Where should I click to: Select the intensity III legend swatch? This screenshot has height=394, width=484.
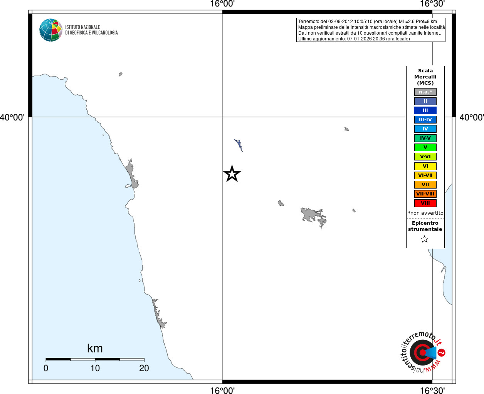425,110
